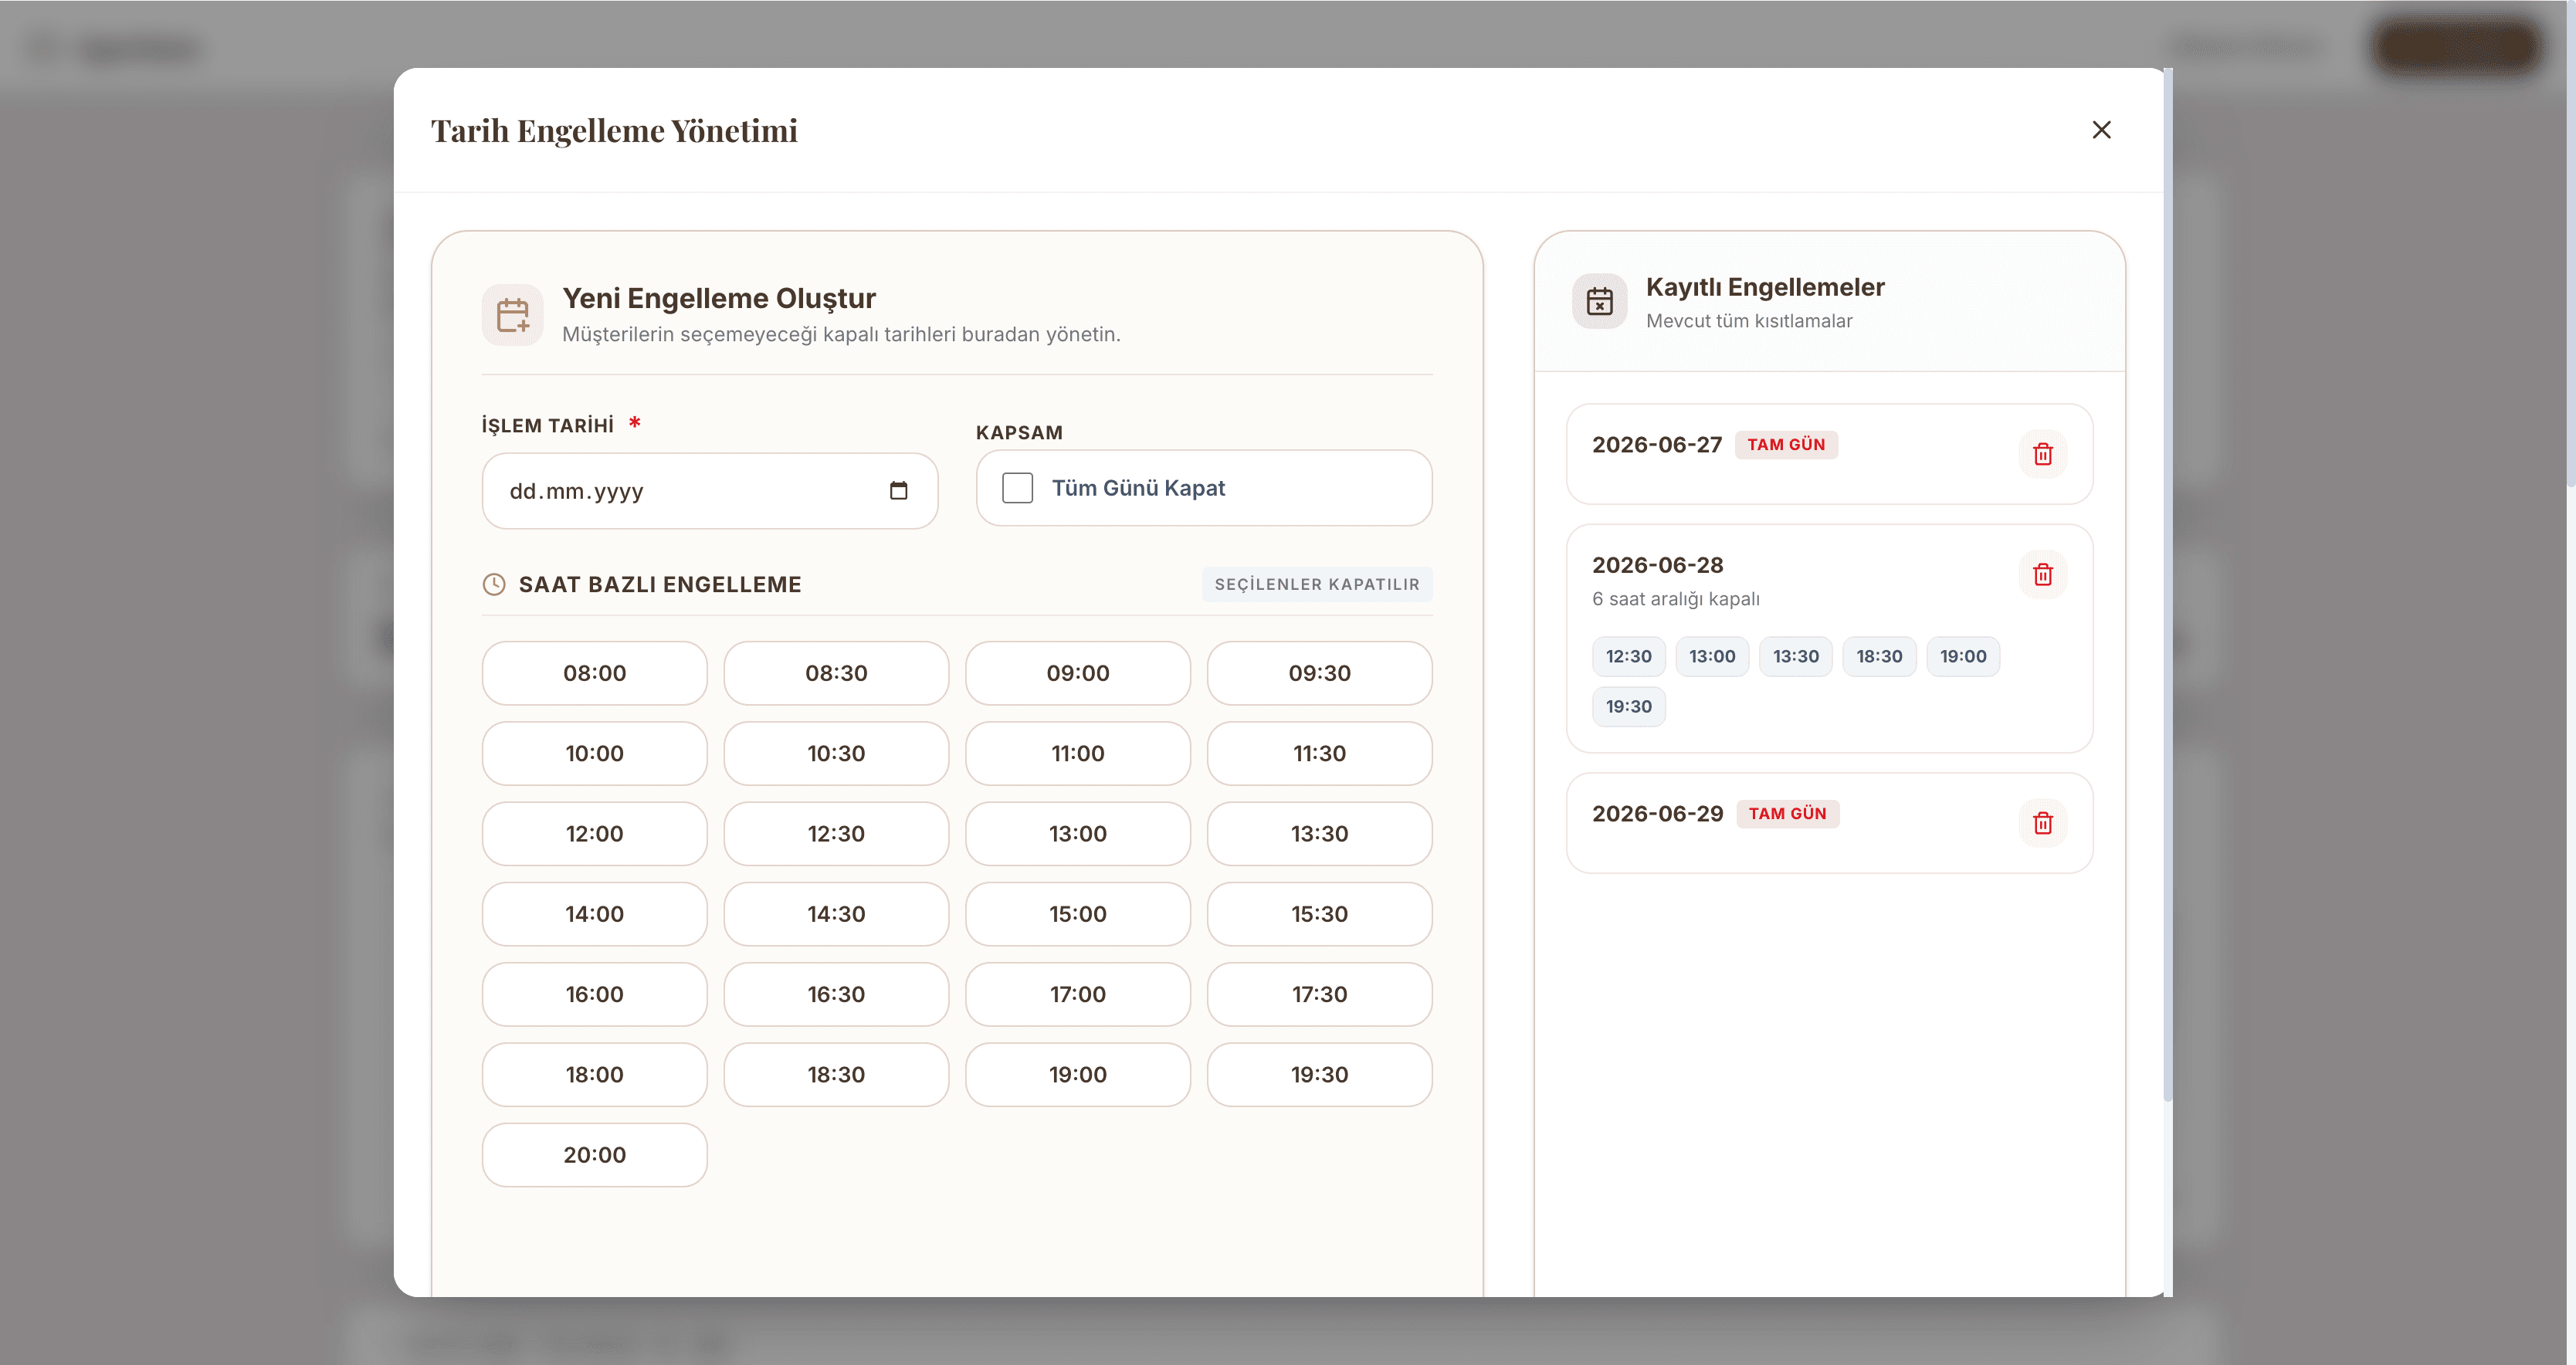Screen dimensions: 2576x1365
Task: Toggle the 08:30 time slot
Action: 836,673
